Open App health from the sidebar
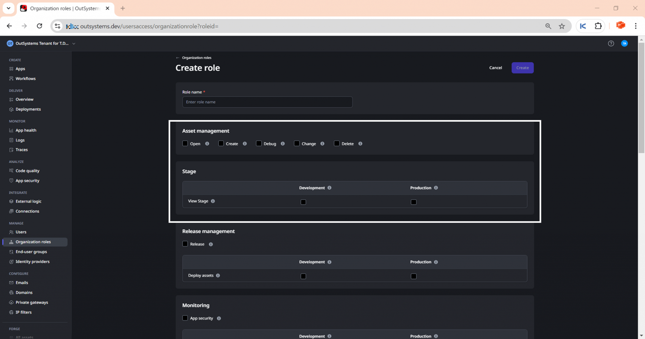 coord(26,130)
